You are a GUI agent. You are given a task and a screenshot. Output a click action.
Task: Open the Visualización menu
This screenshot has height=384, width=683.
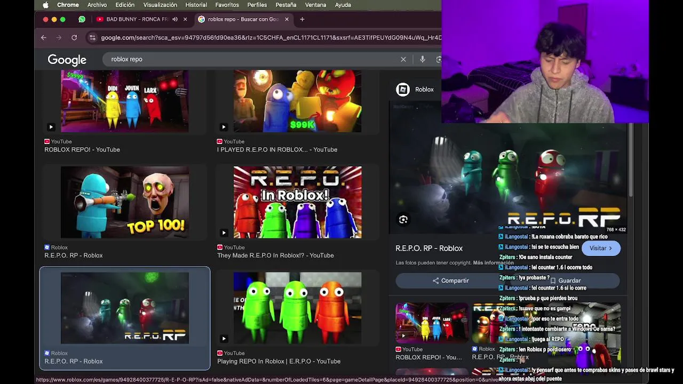pos(160,5)
